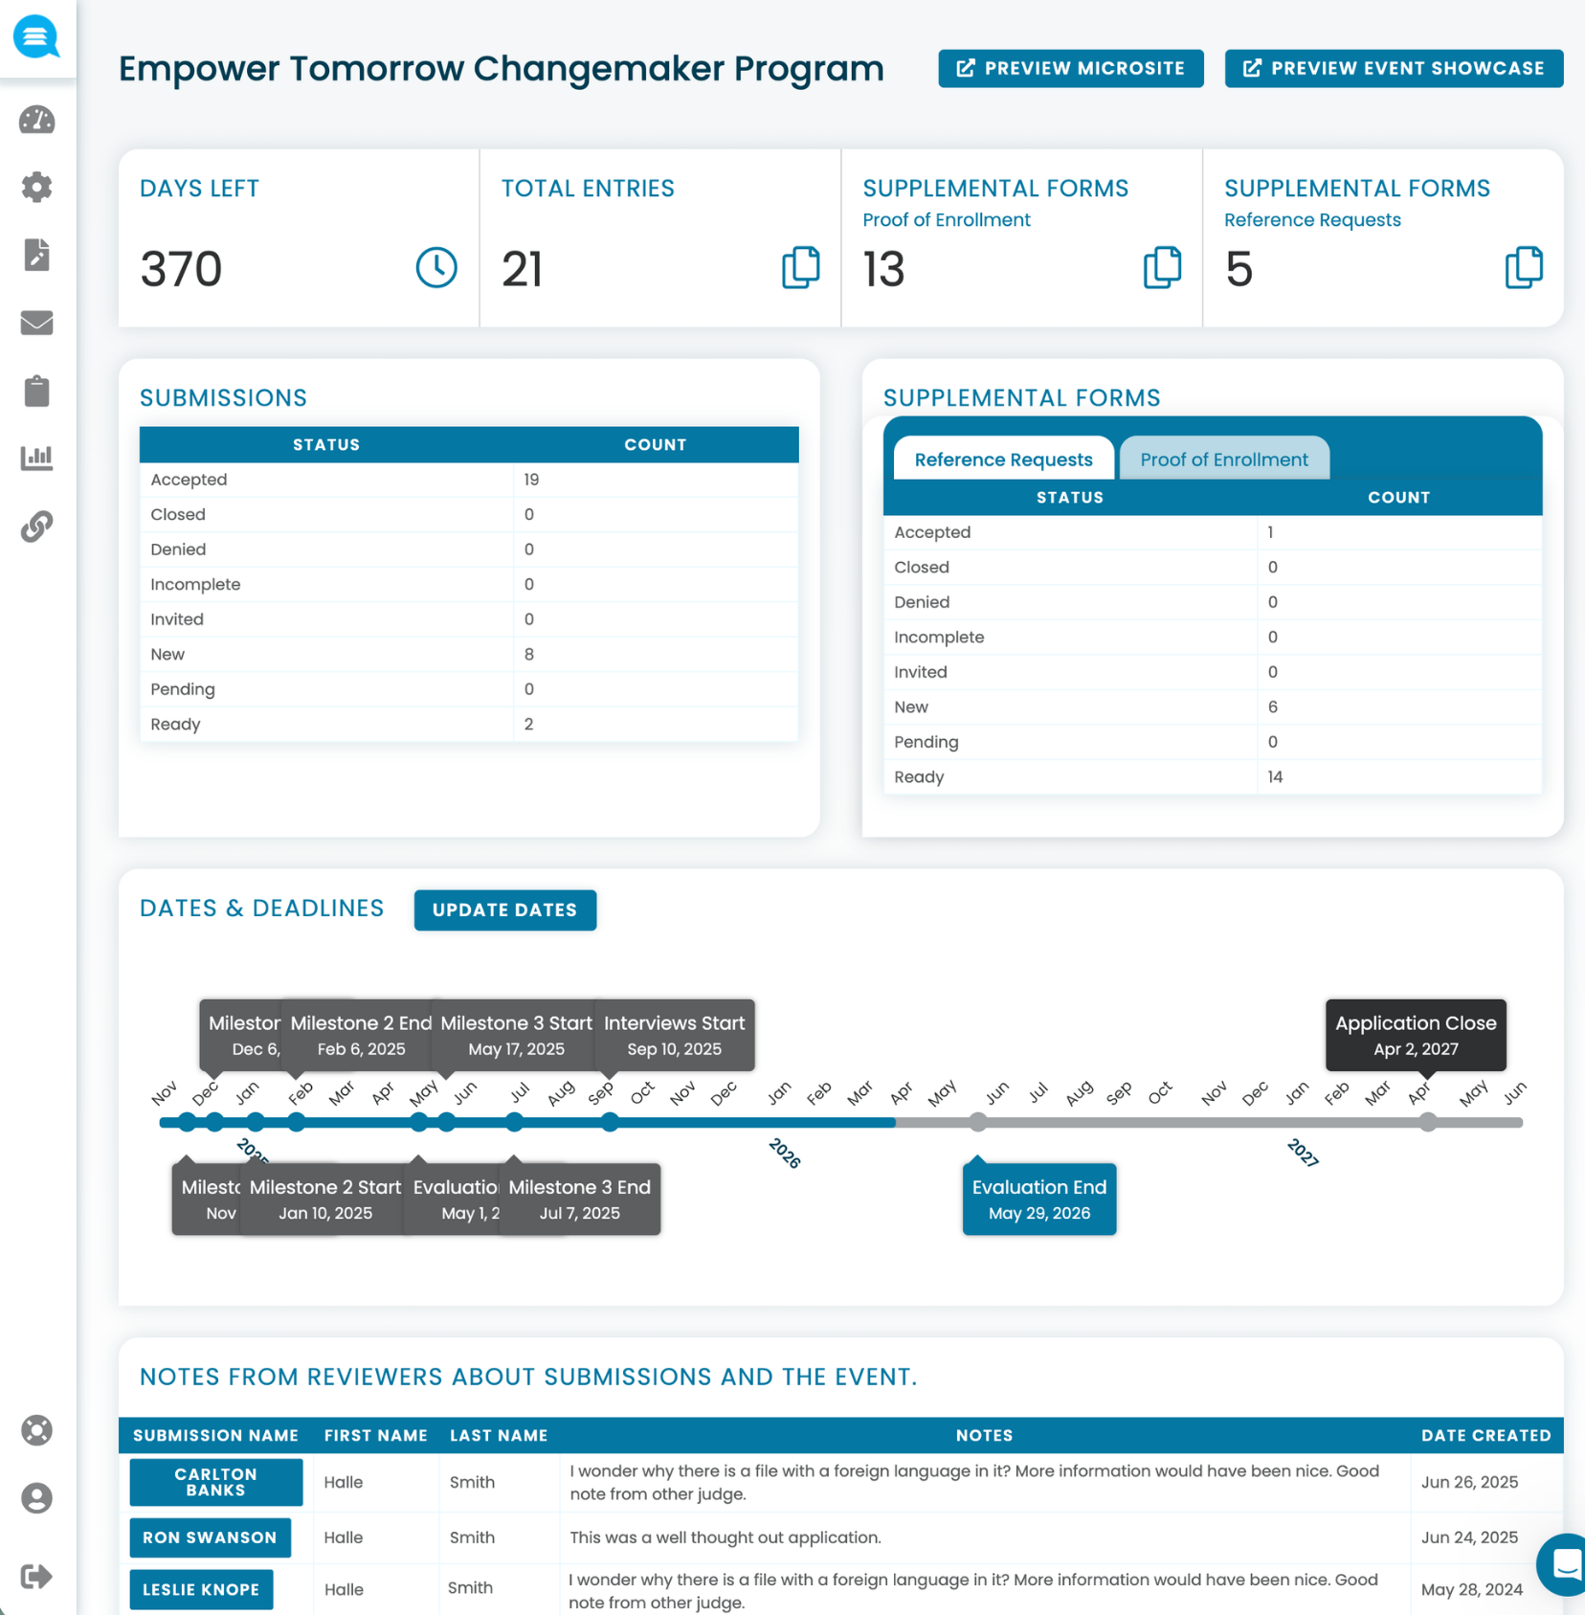Switch to the Reference Requests tab
The height and width of the screenshot is (1615, 1585).
[1002, 459]
